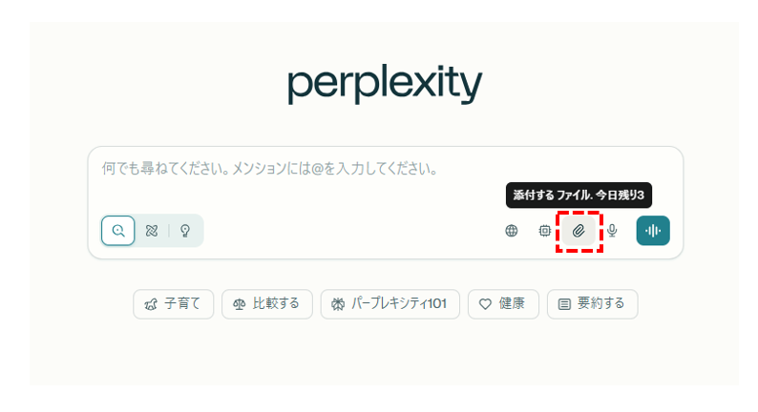This screenshot has height=412, width=758.
Task: Click the heart icon on the 健康 chip
Action: coord(485,304)
